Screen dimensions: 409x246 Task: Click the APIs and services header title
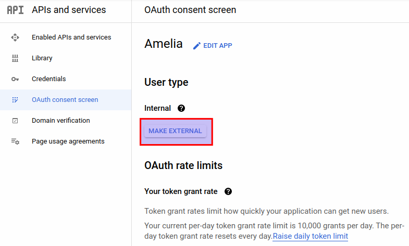pos(69,10)
